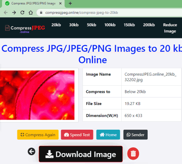Click the Speed Test button
This screenshot has height=164, width=182.
(77, 135)
